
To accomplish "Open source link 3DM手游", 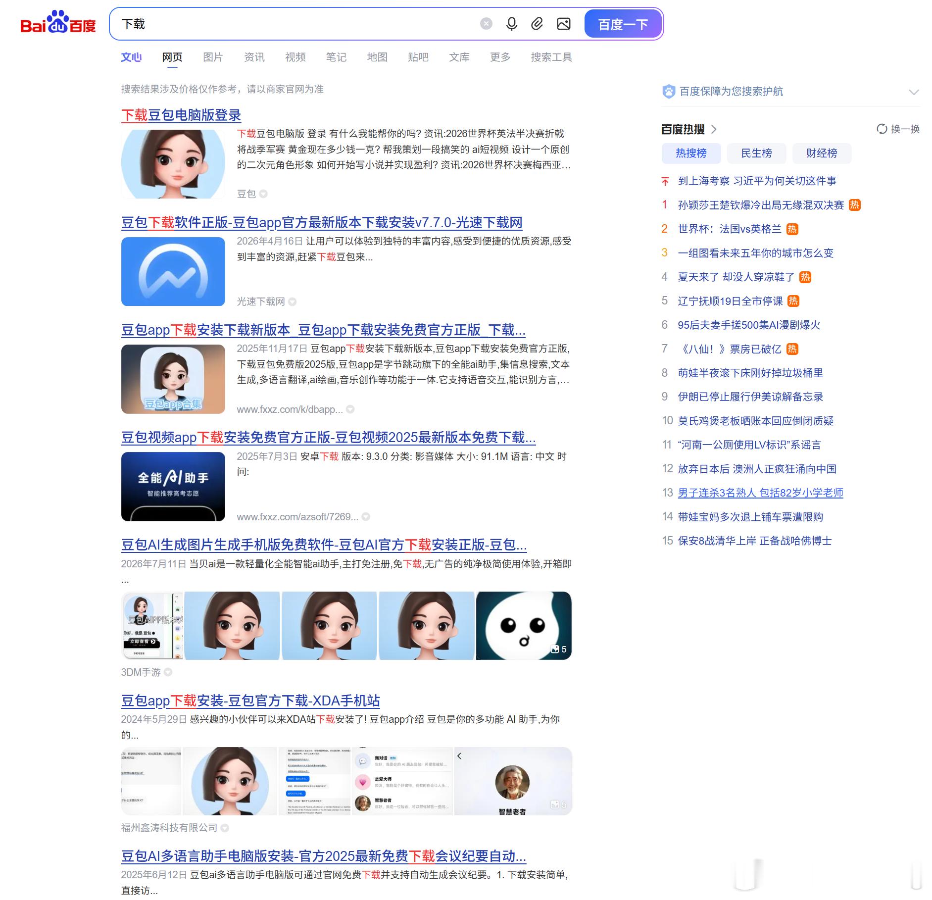I will [x=141, y=672].
